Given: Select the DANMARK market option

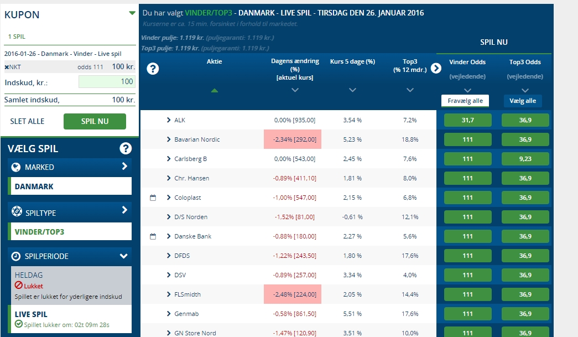Looking at the screenshot, I should pos(70,186).
